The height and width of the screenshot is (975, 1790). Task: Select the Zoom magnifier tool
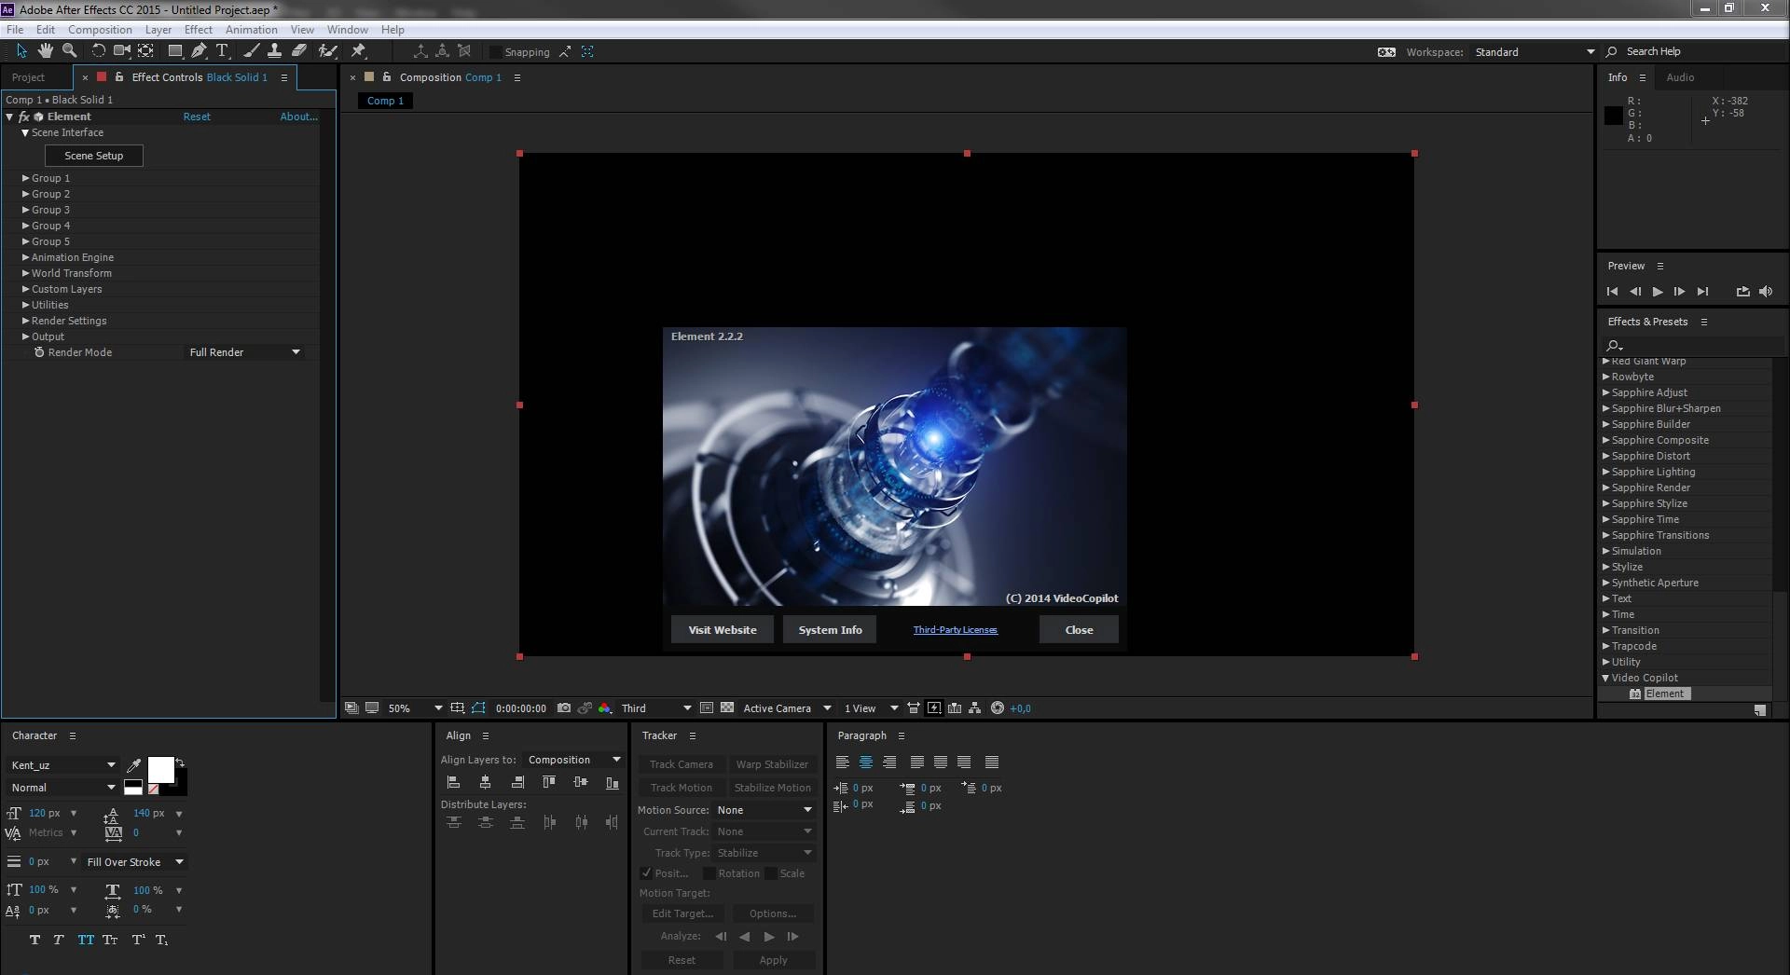[x=69, y=51]
